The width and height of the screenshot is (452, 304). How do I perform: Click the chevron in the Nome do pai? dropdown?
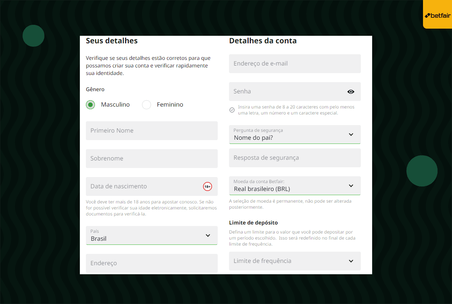pyautogui.click(x=351, y=134)
